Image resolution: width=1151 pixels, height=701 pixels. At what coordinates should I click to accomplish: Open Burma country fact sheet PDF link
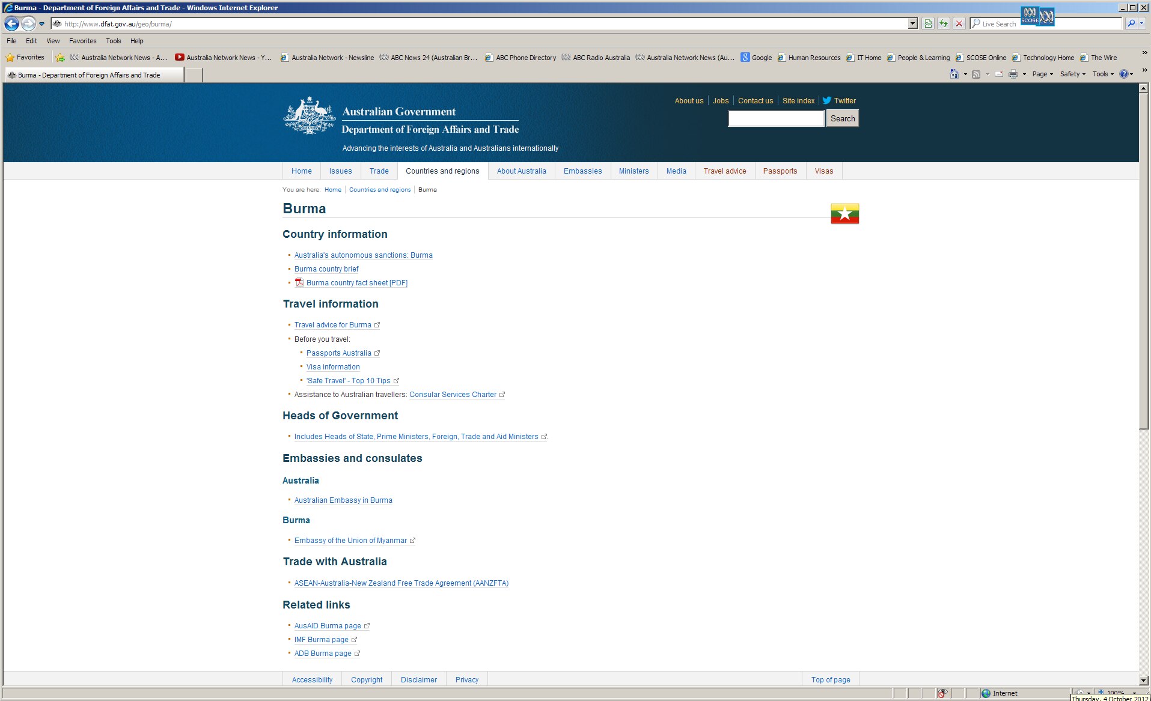pos(356,283)
